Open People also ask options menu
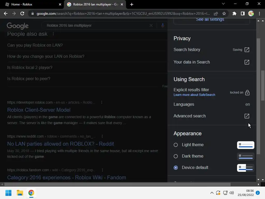265x199 pixels. (x=53, y=34)
